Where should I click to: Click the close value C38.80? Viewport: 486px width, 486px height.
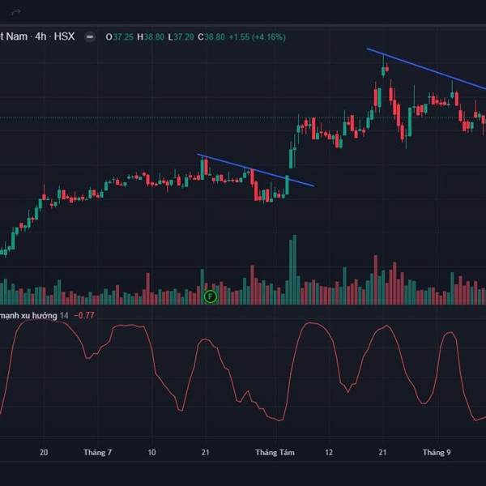pyautogui.click(x=211, y=37)
